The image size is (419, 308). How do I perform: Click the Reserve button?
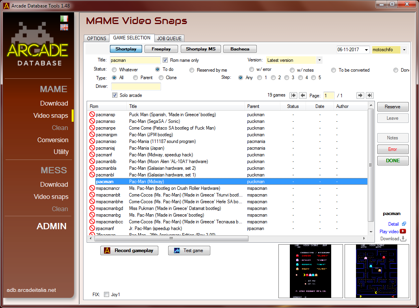(x=393, y=107)
